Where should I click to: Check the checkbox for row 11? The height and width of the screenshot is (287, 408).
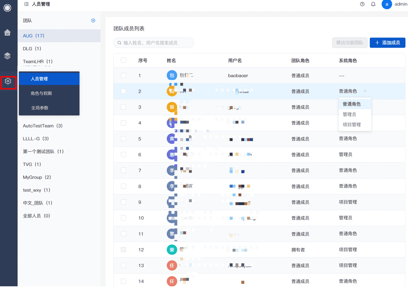click(124, 234)
